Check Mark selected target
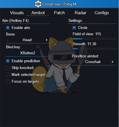Viewport: 119px width, 127px height. 8,74
